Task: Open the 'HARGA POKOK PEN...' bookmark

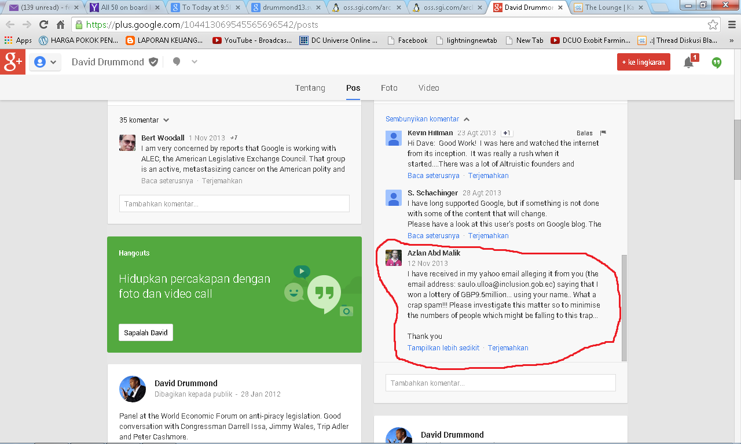Action: point(78,40)
